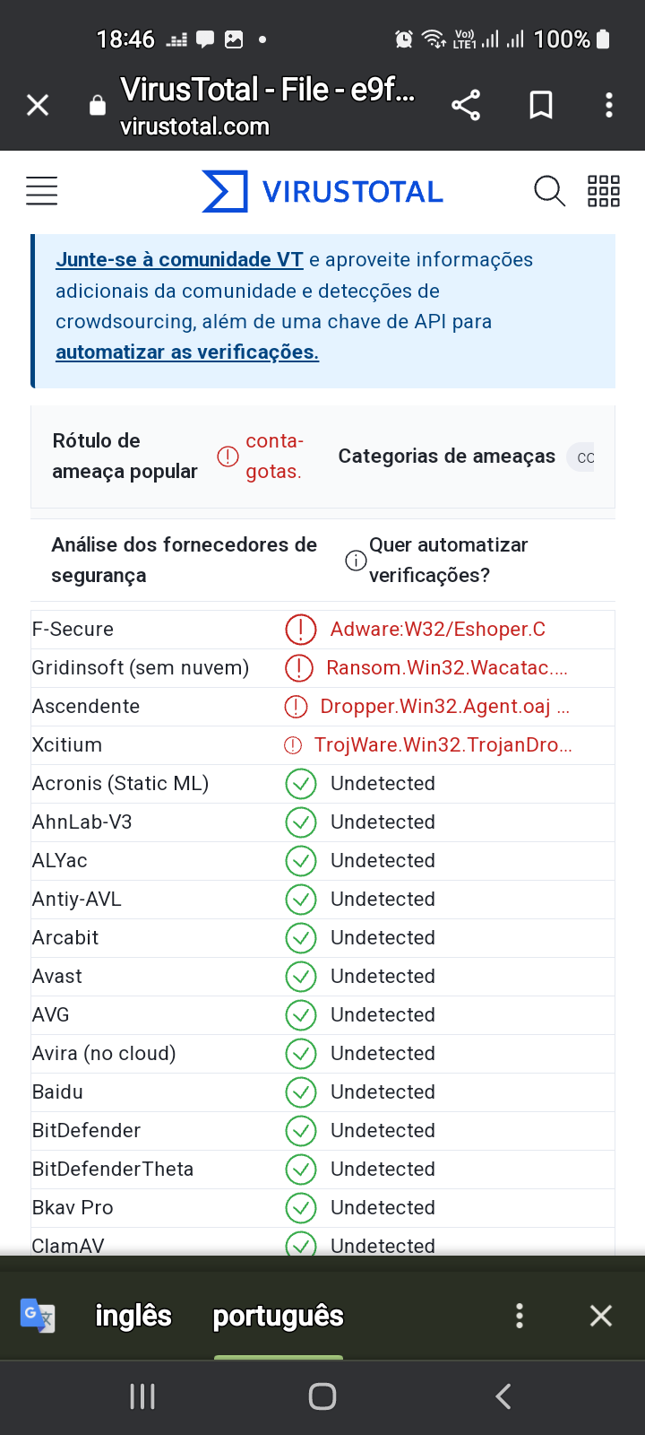Dismiss the Google Translate bar

pos(601,1316)
